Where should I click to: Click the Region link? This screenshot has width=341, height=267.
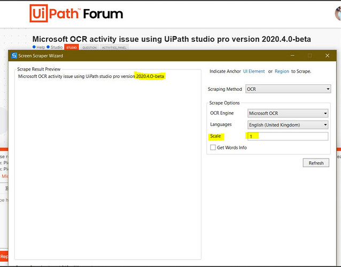282,71
